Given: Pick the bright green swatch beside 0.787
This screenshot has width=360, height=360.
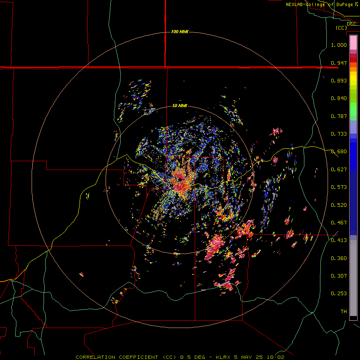Looking at the screenshot, I should coord(353,111).
